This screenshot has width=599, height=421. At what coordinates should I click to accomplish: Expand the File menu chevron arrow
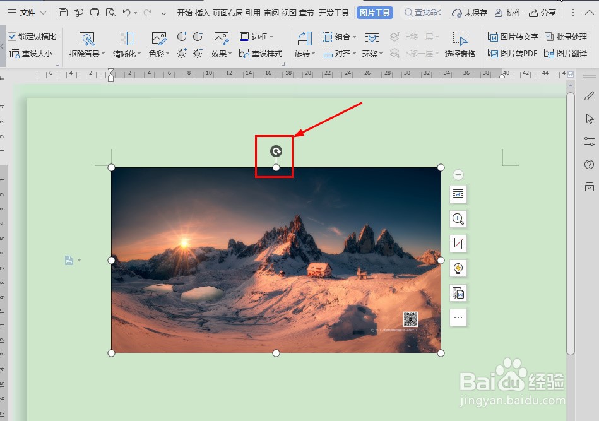pyautogui.click(x=43, y=13)
